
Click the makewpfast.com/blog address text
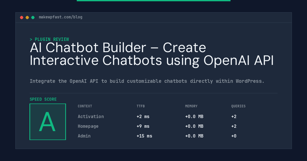tap(61, 17)
